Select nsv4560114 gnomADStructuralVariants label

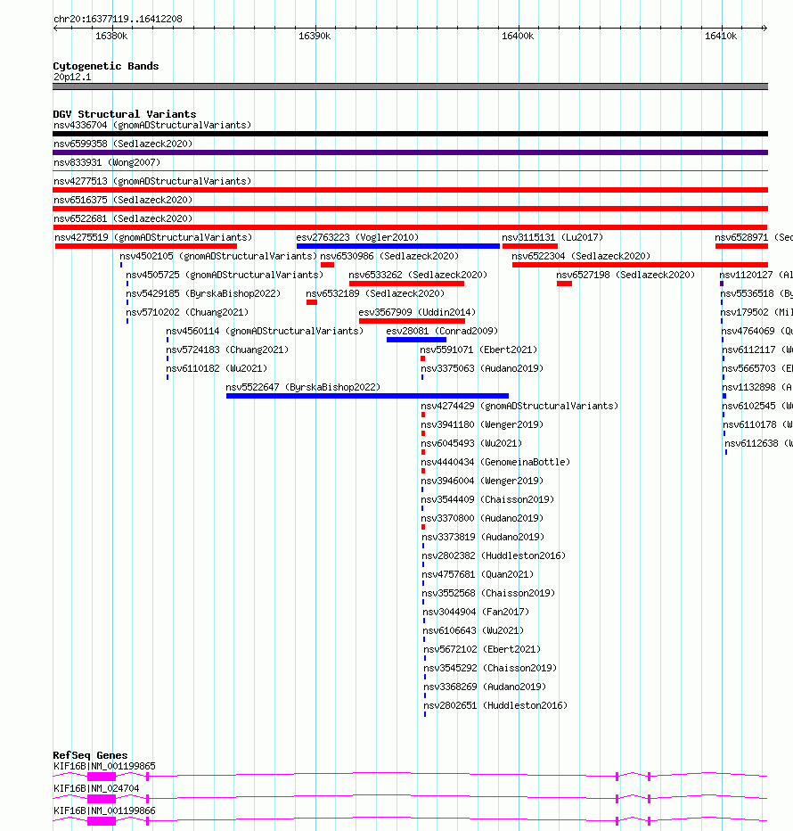pyautogui.click(x=265, y=331)
